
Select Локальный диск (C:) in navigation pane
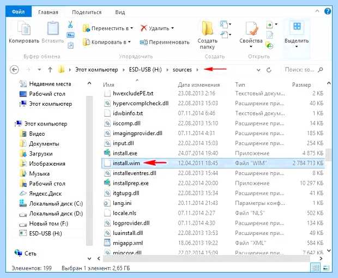coord(56,203)
